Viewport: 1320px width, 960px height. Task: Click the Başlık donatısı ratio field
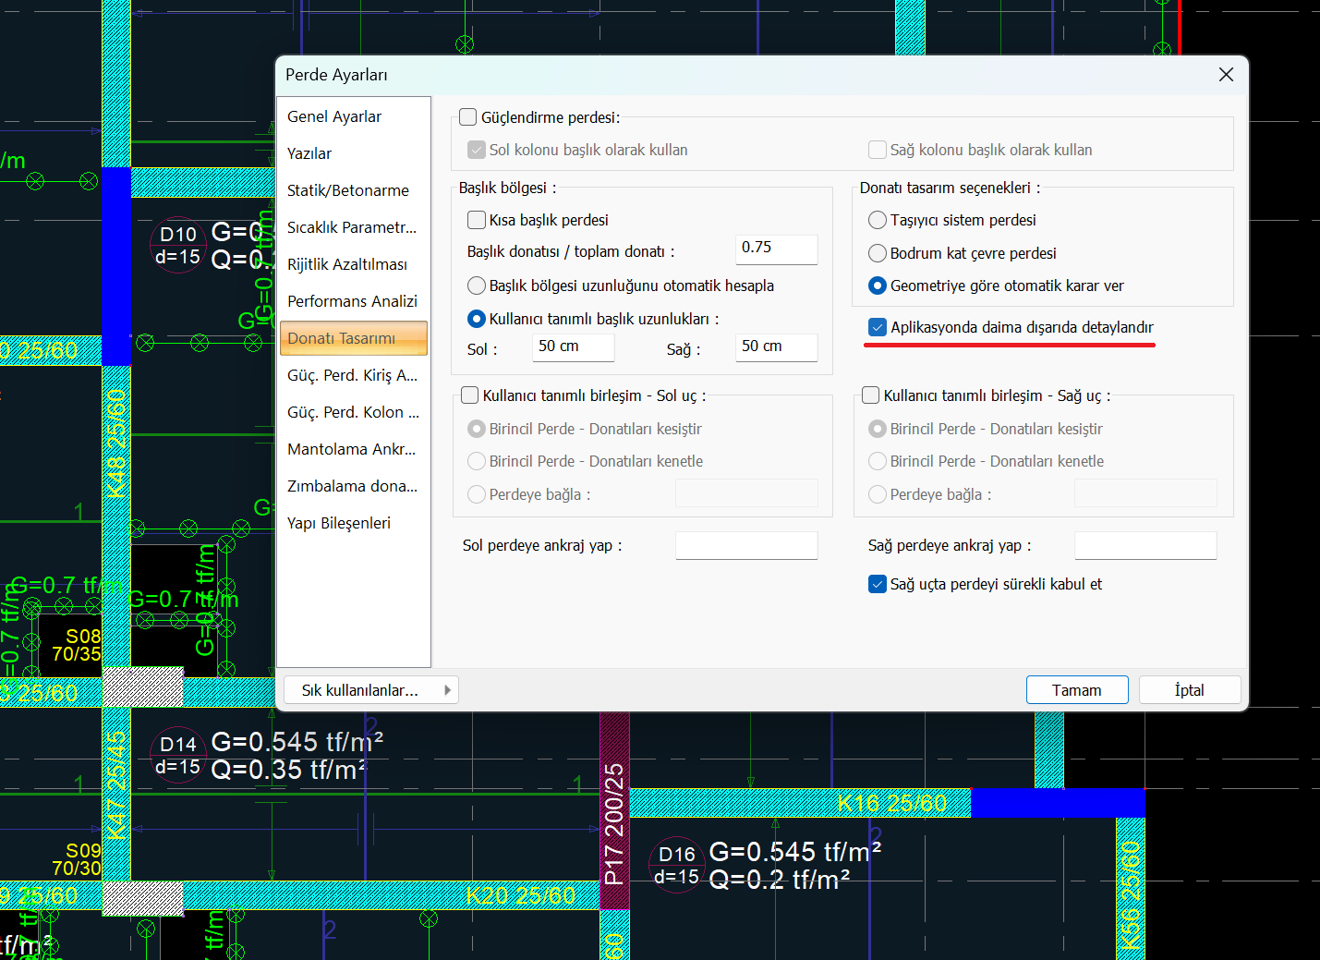pyautogui.click(x=776, y=248)
